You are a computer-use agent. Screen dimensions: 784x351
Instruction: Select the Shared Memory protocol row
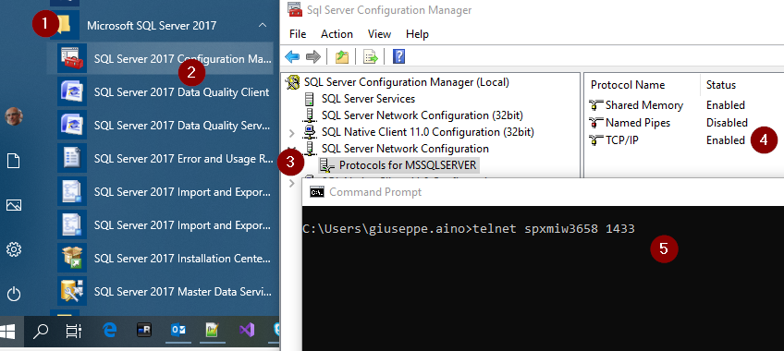pyautogui.click(x=644, y=105)
